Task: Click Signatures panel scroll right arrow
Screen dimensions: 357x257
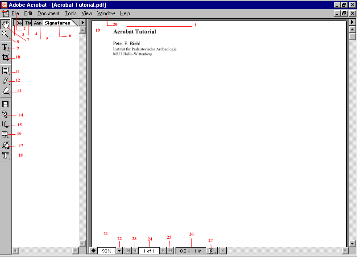Action: 75,251
